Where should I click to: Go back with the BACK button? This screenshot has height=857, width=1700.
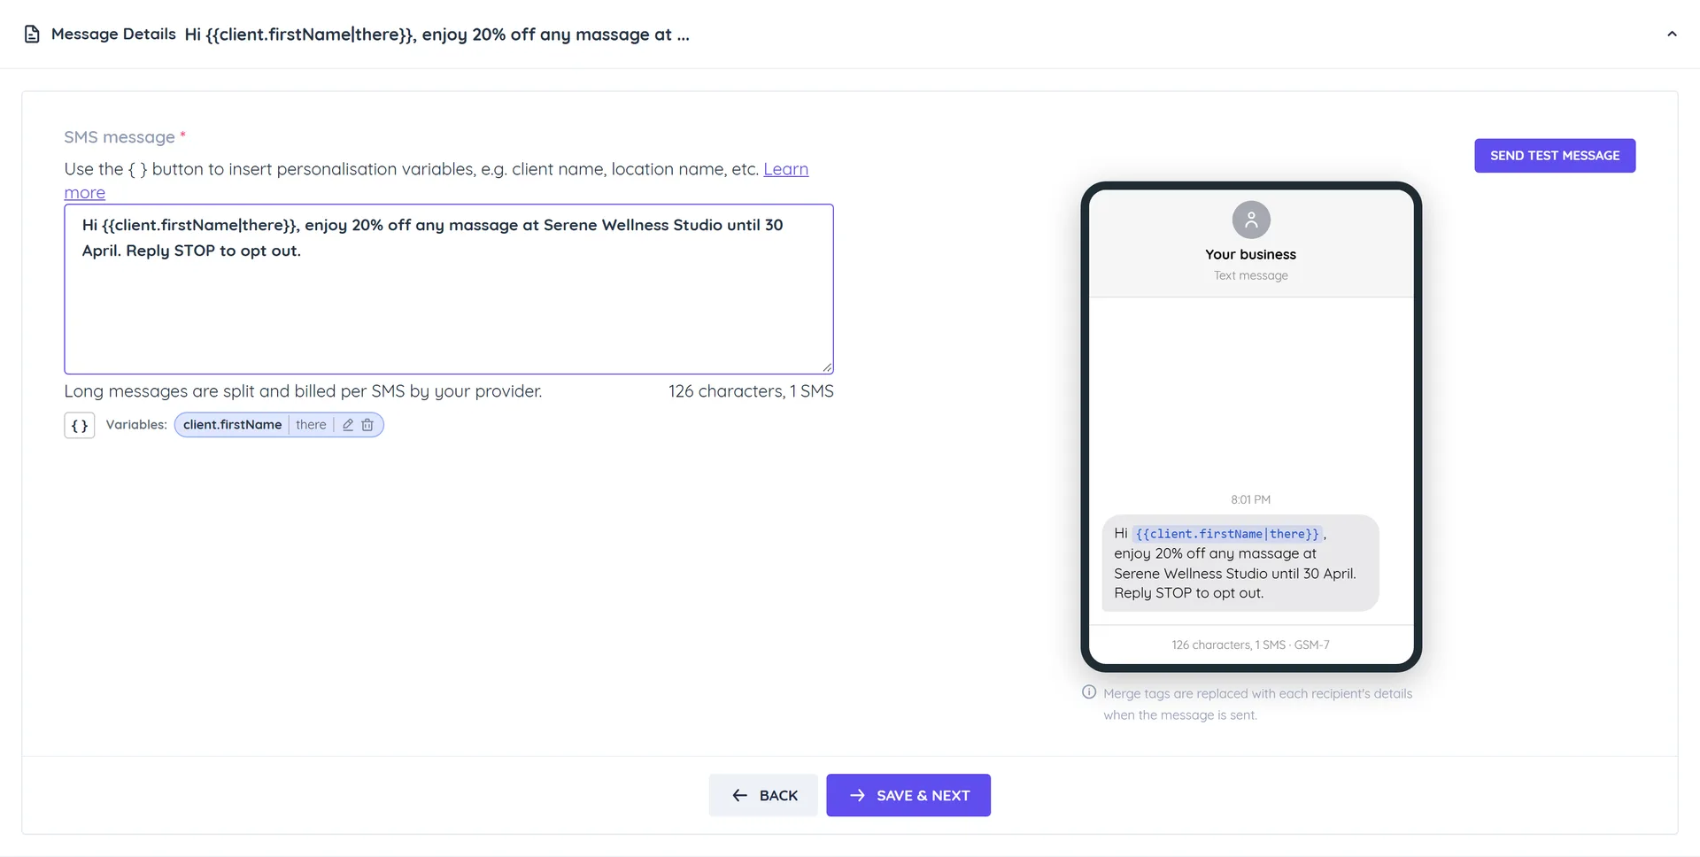coord(763,795)
